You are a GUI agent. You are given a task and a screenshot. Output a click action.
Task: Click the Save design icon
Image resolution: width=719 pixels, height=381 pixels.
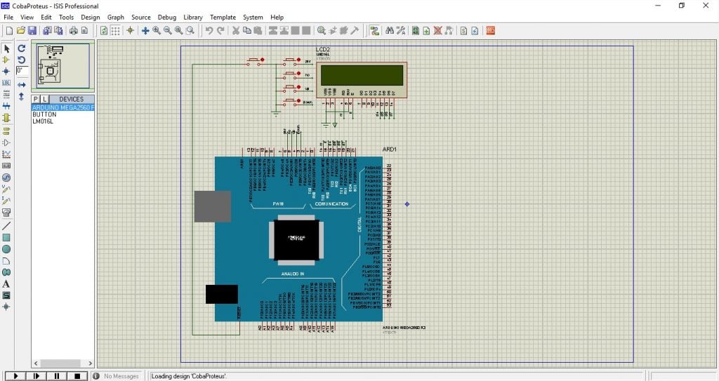pos(32,31)
